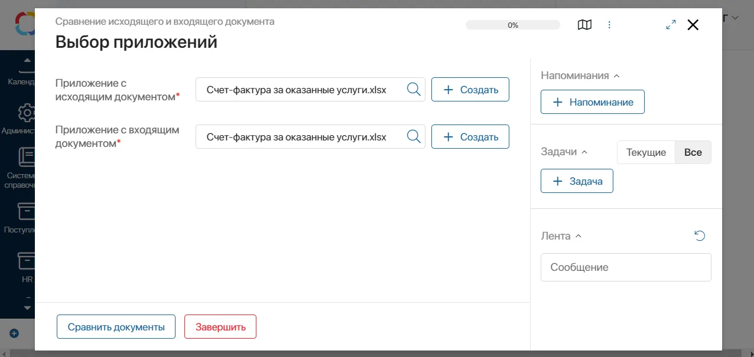
Task: Click the reset icon in the Лента section
Action: click(700, 235)
